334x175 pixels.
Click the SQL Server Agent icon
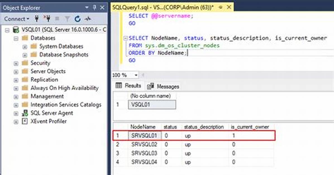click(x=25, y=113)
